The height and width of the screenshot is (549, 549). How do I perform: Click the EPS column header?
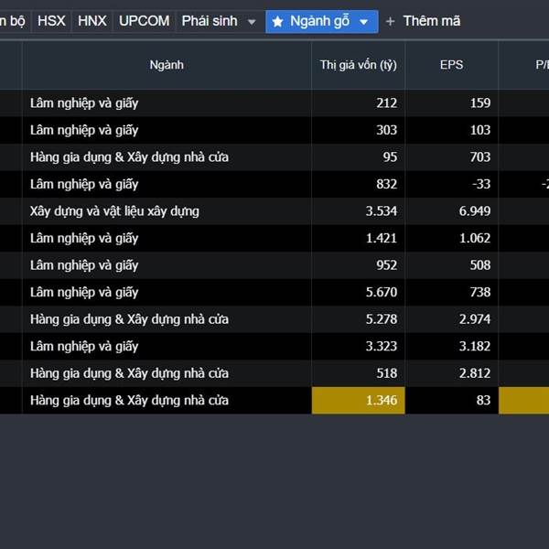[x=452, y=64]
